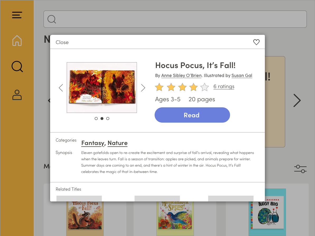This screenshot has width=315, height=236.
Task: Open Search from sidebar magnifier icon
Action: pyautogui.click(x=17, y=66)
